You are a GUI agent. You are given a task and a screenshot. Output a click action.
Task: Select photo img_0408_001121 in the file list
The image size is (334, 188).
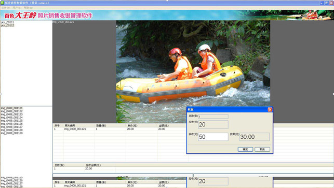coord(12,108)
